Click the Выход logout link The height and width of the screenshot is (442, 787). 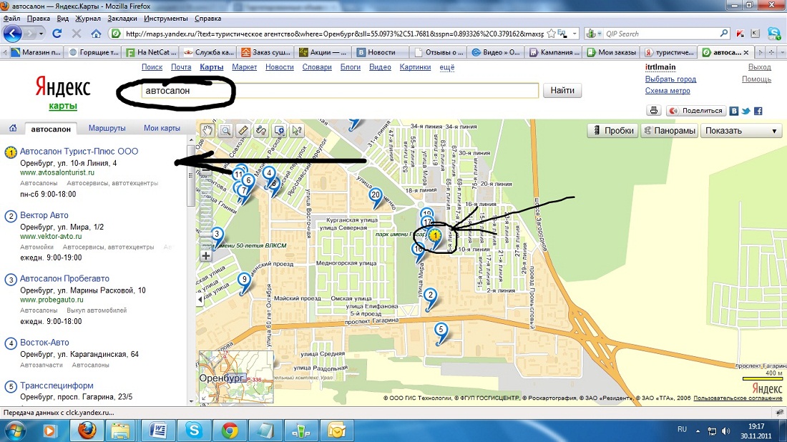tap(759, 67)
